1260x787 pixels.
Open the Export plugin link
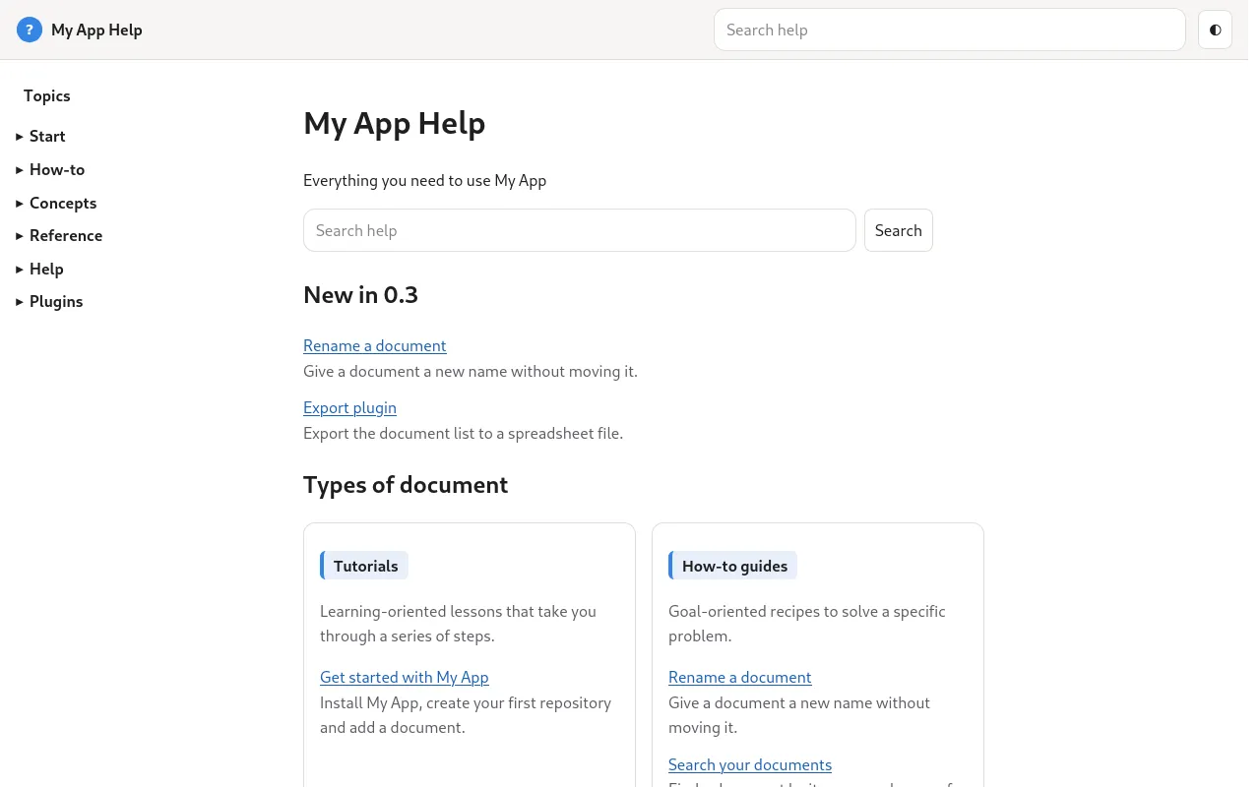[x=349, y=407]
